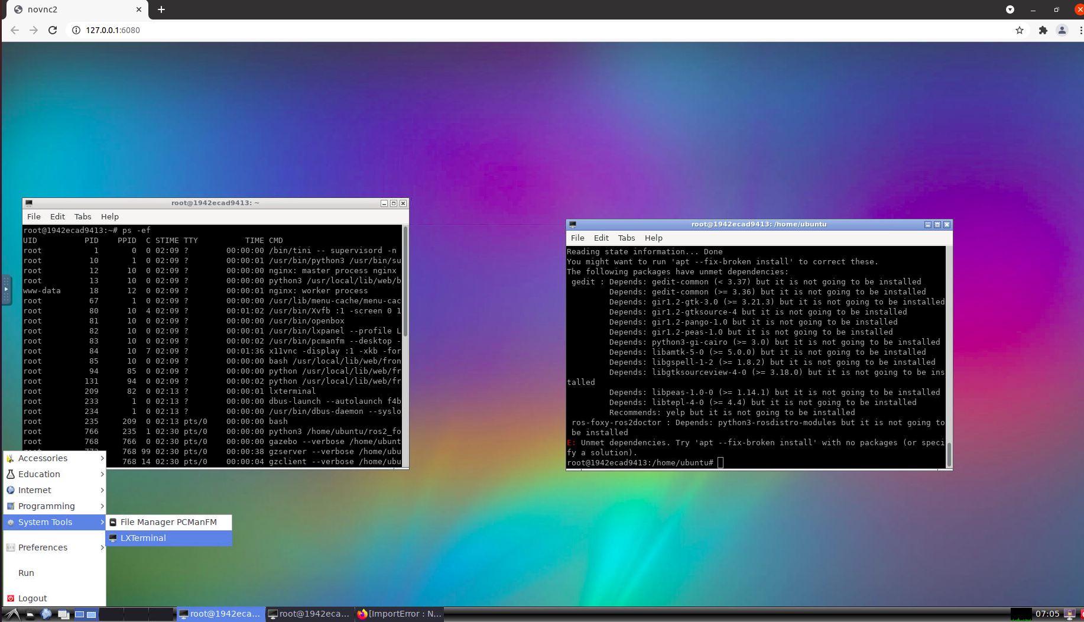
Task: Select the novnc2 browser tab
Action: pos(77,9)
